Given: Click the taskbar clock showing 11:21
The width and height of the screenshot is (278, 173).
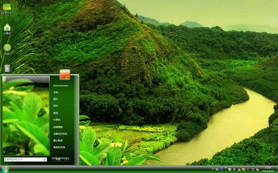Looking at the screenshot, I should point(268,169).
